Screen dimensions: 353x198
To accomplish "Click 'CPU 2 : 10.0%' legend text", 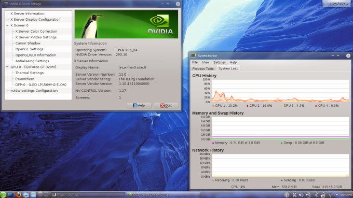I will [261, 105].
